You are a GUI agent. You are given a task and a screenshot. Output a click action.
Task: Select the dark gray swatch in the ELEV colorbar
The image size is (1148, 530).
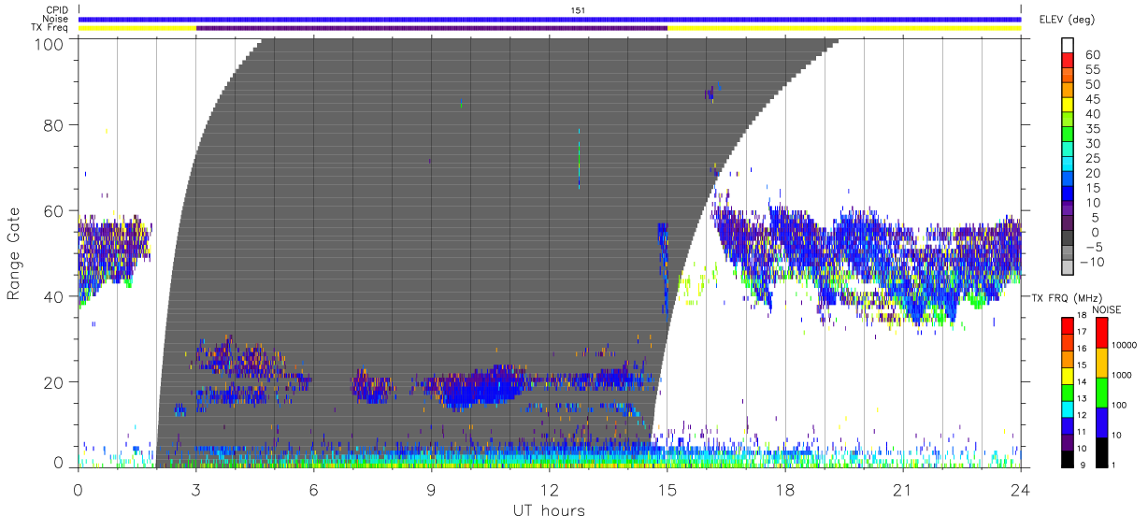pyautogui.click(x=1068, y=236)
